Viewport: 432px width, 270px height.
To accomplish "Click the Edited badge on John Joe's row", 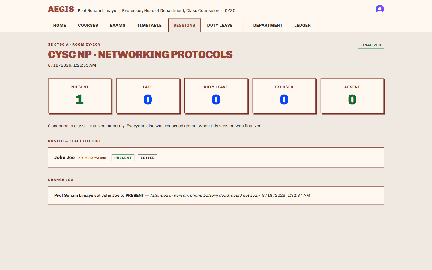I will [148, 158].
